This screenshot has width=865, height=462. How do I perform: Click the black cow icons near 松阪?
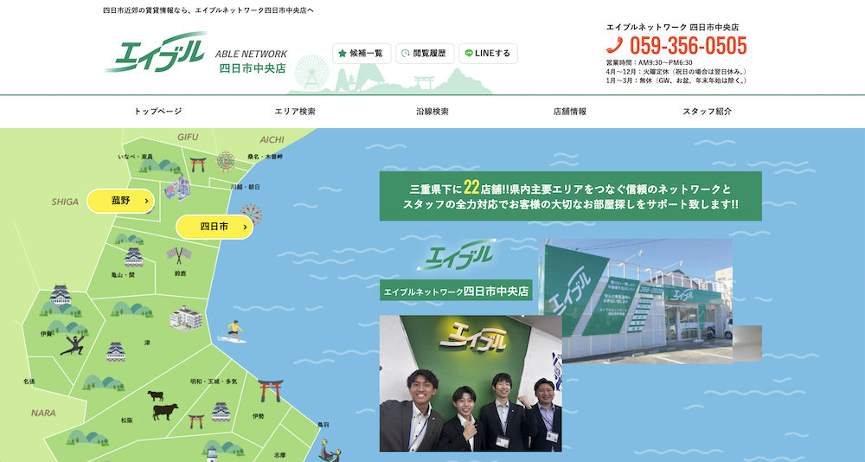click(x=163, y=406)
